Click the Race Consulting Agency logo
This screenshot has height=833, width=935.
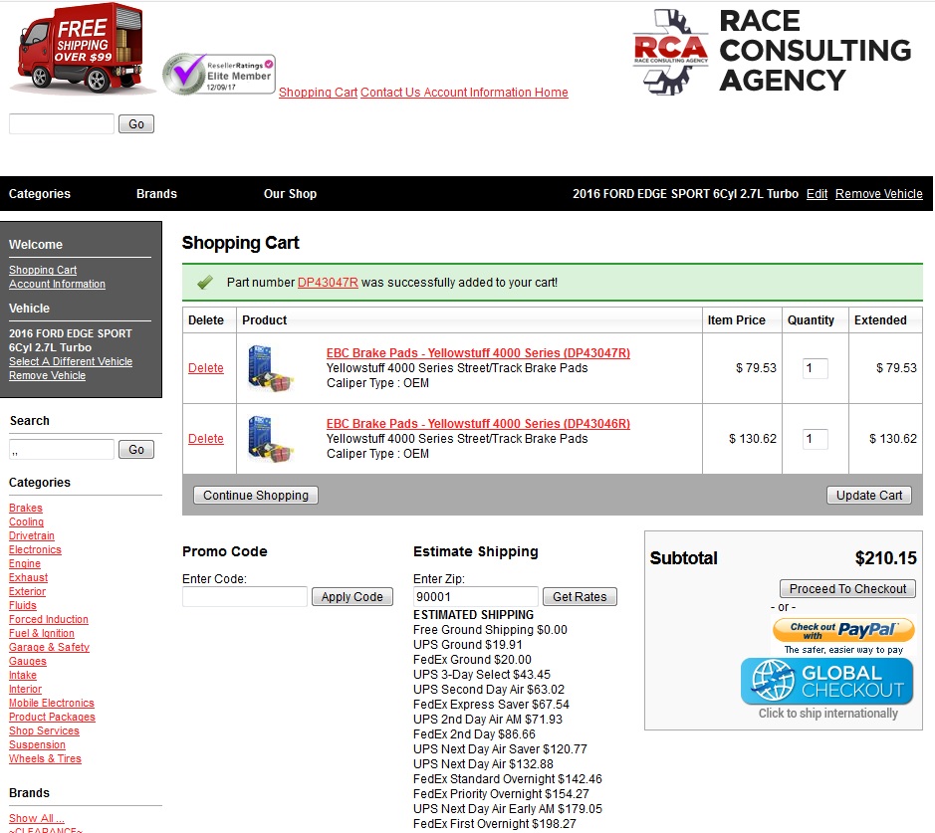(x=773, y=51)
